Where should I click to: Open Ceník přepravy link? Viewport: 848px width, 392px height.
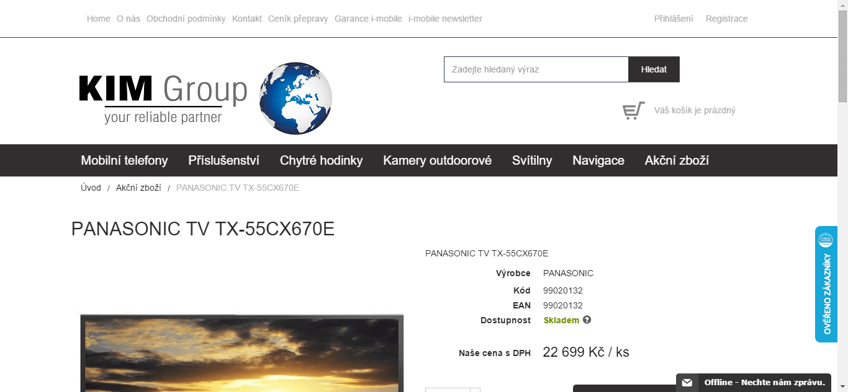point(298,19)
